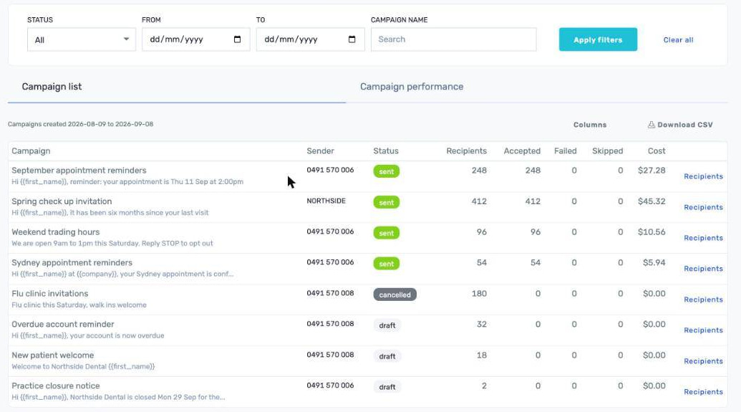The width and height of the screenshot is (741, 412).
Task: Select the Overdue account reminder campaign name
Action: tap(63, 324)
